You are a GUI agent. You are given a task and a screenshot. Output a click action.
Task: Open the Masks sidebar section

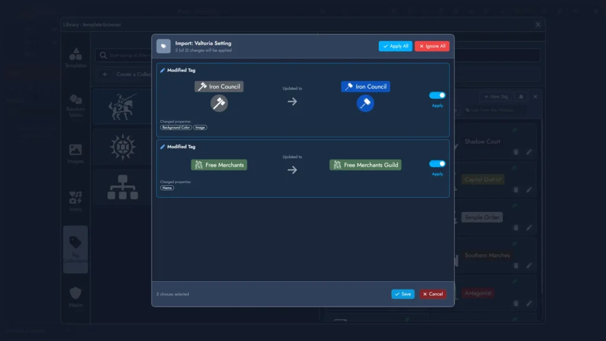pyautogui.click(x=76, y=297)
